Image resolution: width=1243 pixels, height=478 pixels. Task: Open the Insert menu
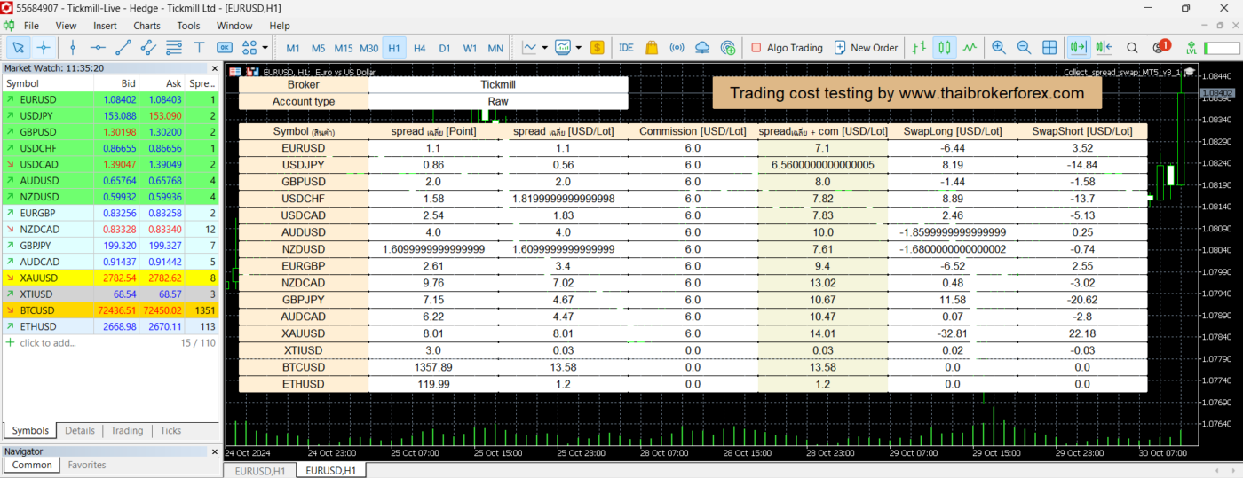pos(105,26)
